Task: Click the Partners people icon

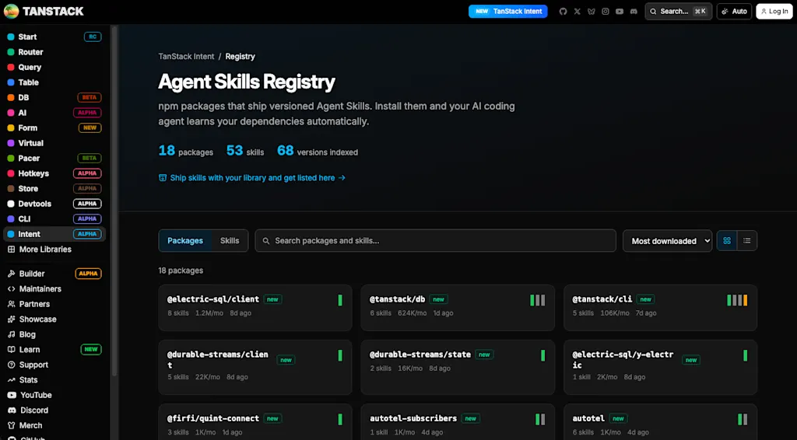Action: pos(11,304)
